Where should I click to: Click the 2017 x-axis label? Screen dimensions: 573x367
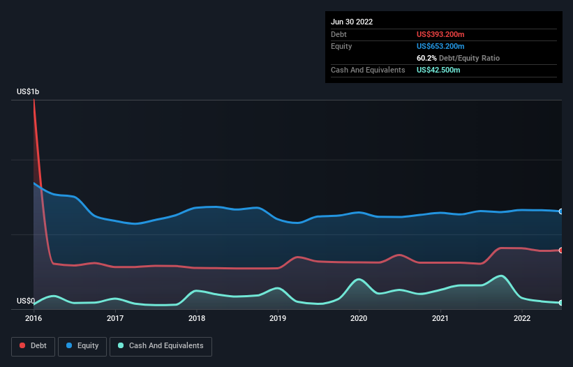115,318
